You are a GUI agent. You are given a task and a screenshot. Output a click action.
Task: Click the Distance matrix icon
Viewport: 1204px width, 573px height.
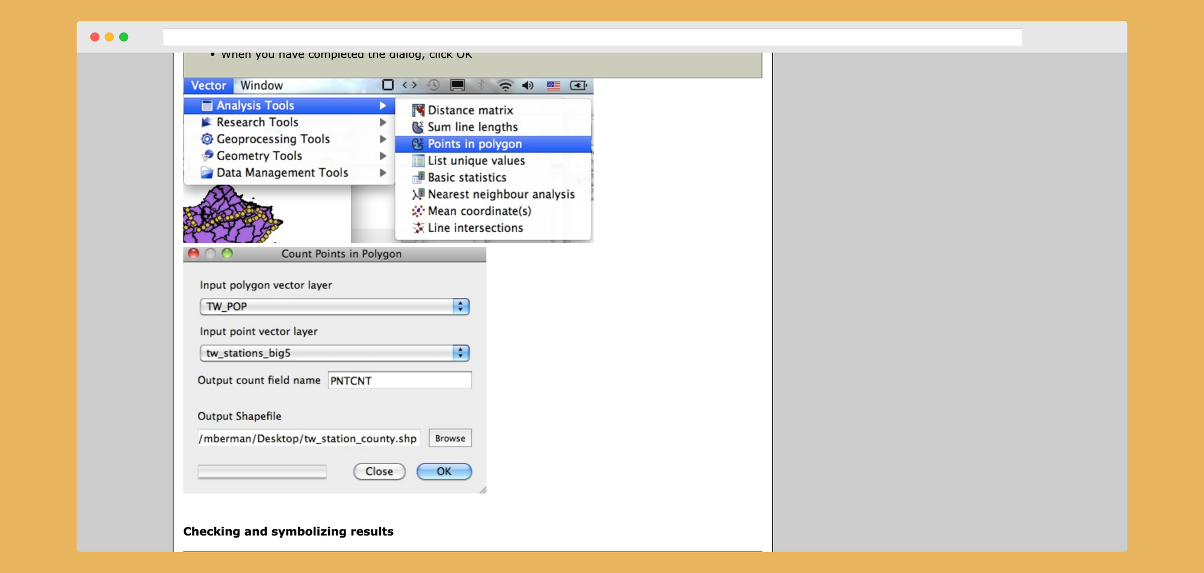418,110
